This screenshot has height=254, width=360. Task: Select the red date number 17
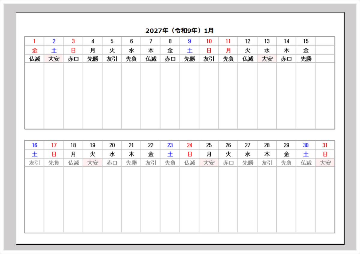(54, 145)
